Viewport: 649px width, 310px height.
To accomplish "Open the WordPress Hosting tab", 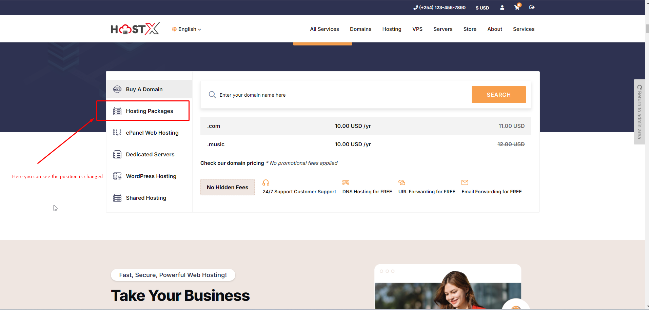I will pyautogui.click(x=151, y=176).
